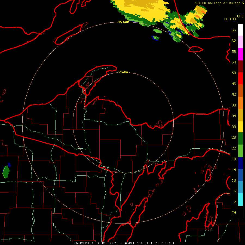This screenshot has height=245, width=245.
Task: Click the "TH" legend label
Action: (x=234, y=213)
